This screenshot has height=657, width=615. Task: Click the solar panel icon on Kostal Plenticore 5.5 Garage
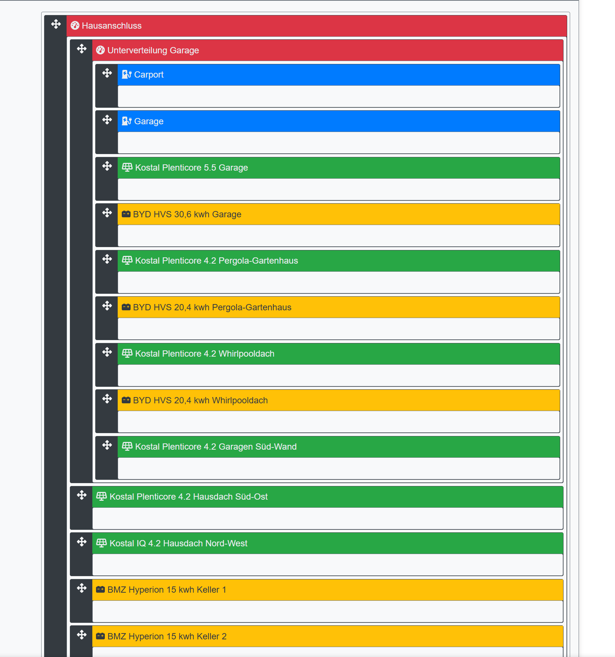click(x=127, y=167)
